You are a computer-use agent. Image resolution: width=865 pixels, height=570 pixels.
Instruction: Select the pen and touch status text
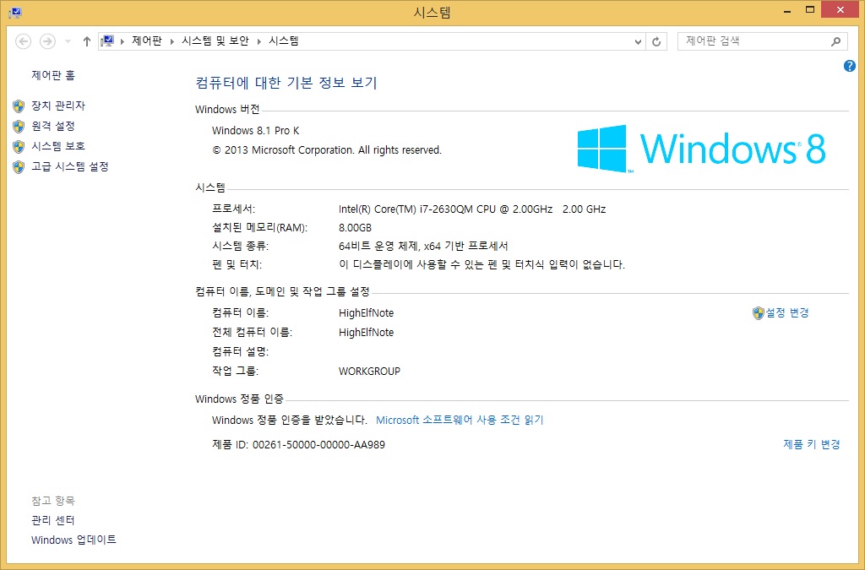(481, 264)
